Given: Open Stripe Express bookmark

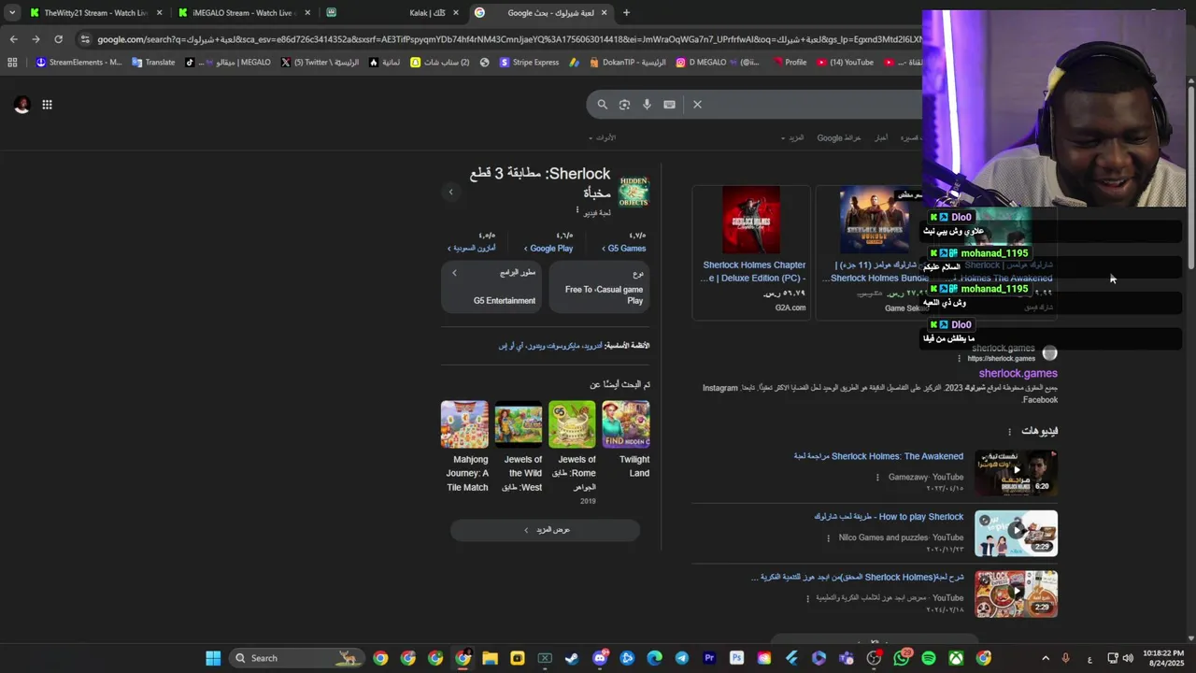Looking at the screenshot, I should coord(529,63).
